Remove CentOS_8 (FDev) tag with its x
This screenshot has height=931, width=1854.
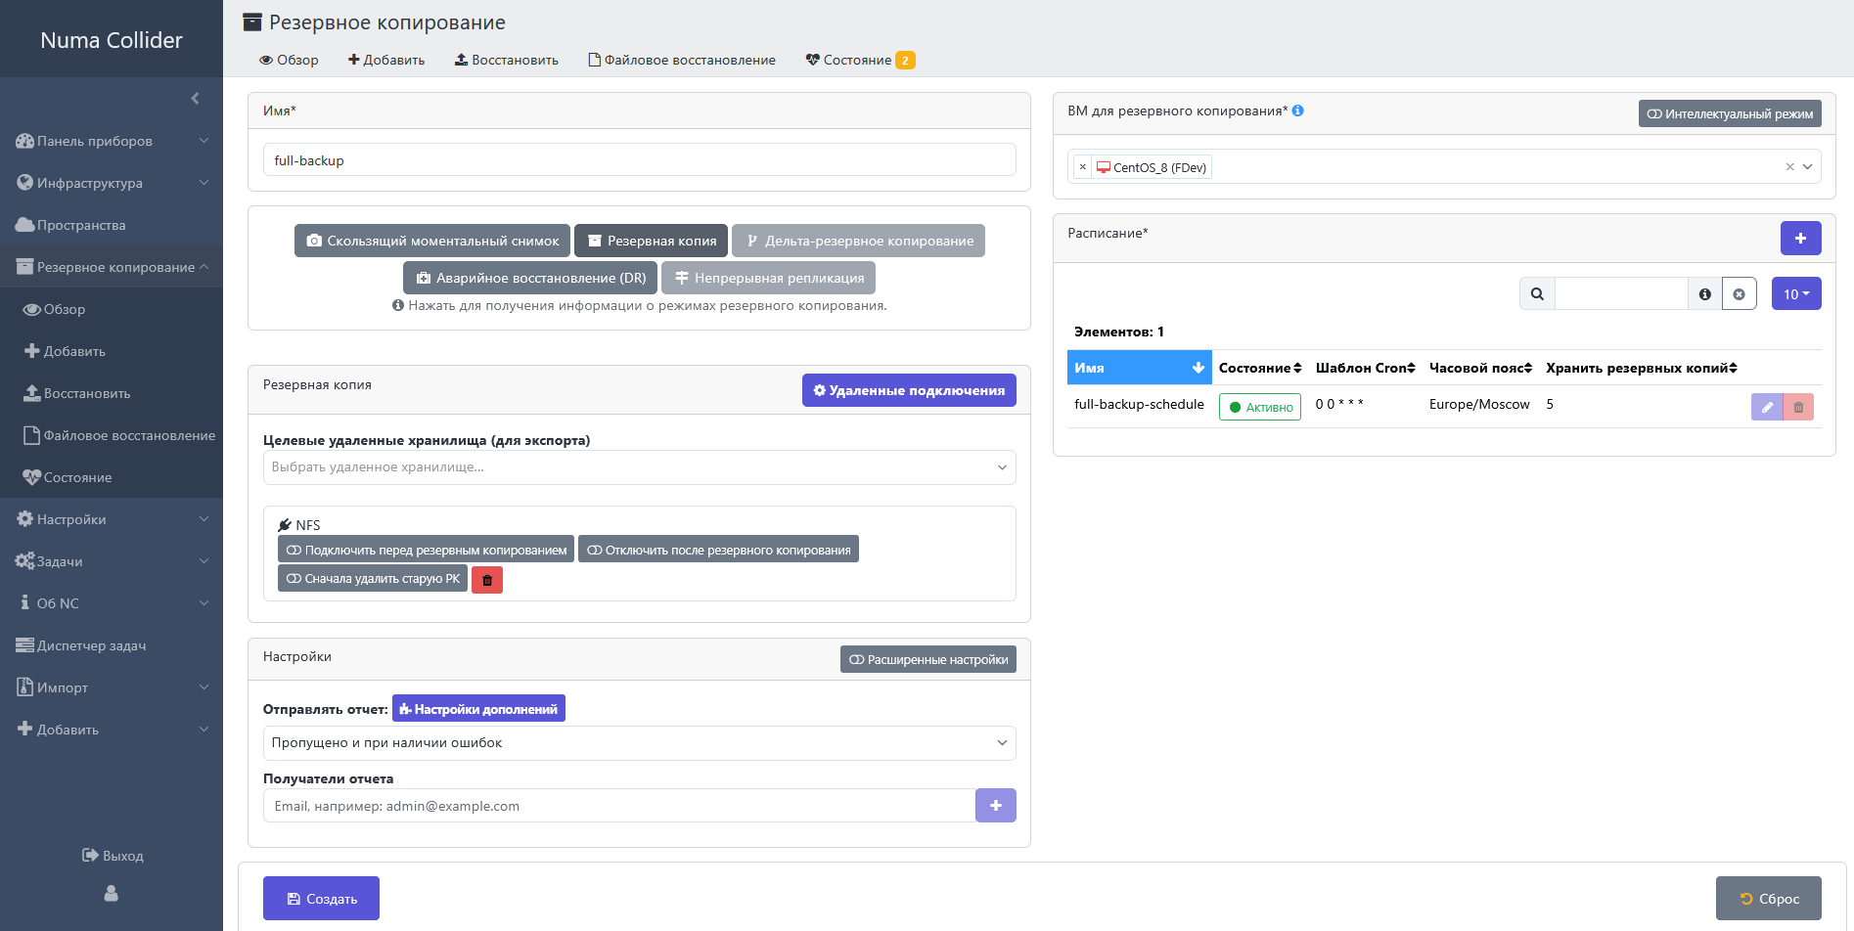click(x=1083, y=167)
